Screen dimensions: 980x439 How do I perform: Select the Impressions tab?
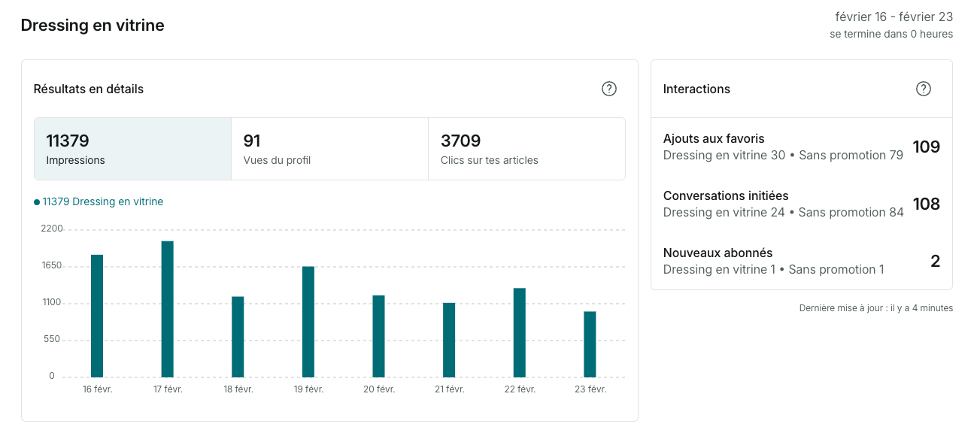click(x=132, y=149)
